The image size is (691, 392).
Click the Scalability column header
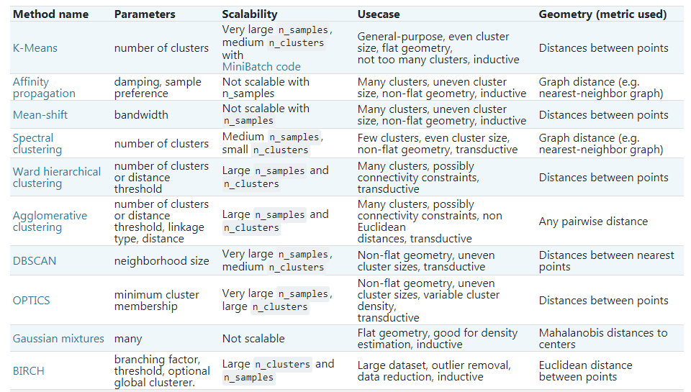250,14
